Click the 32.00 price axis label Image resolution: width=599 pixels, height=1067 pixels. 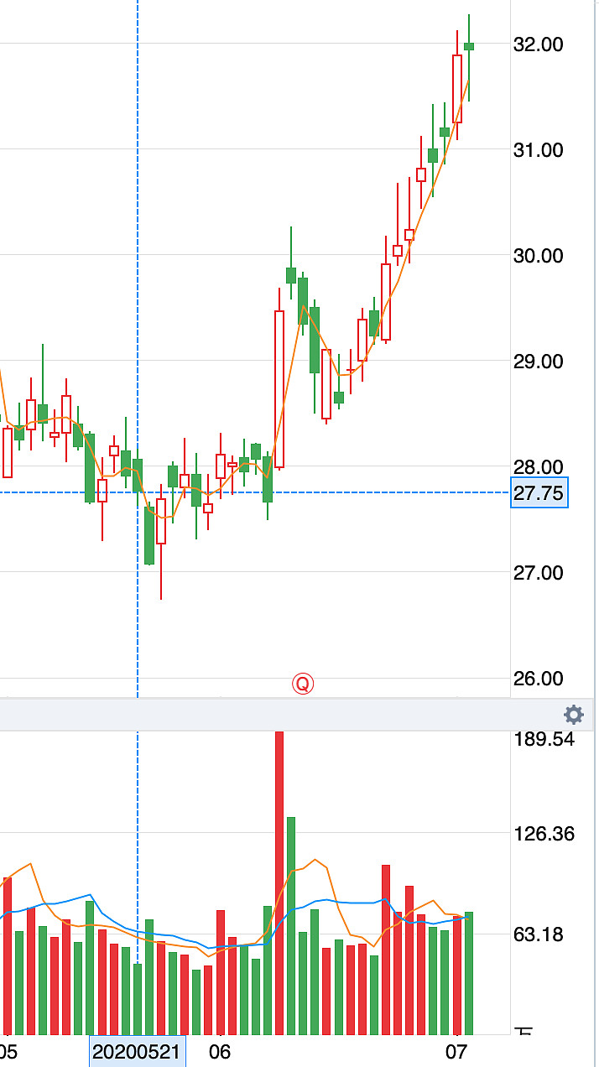pyautogui.click(x=538, y=44)
